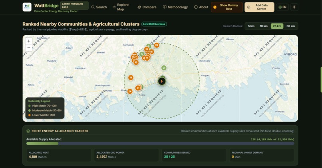Click the Ranked Nearby Communities heading
The image size is (322, 168).
81,24
